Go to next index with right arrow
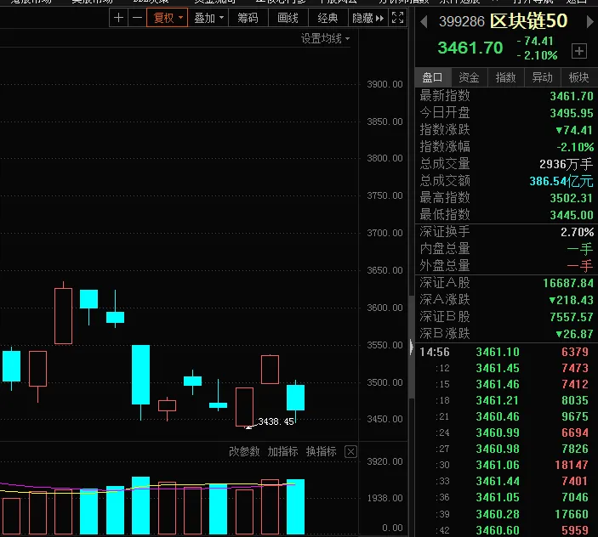 589,22
